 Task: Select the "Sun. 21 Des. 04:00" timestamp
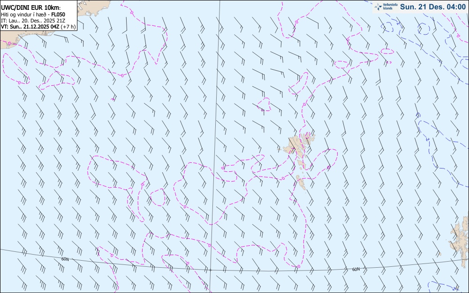(433, 7)
